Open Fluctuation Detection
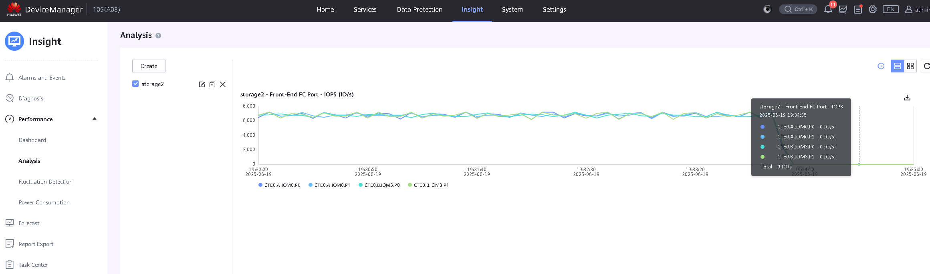This screenshot has width=930, height=274. point(45,182)
